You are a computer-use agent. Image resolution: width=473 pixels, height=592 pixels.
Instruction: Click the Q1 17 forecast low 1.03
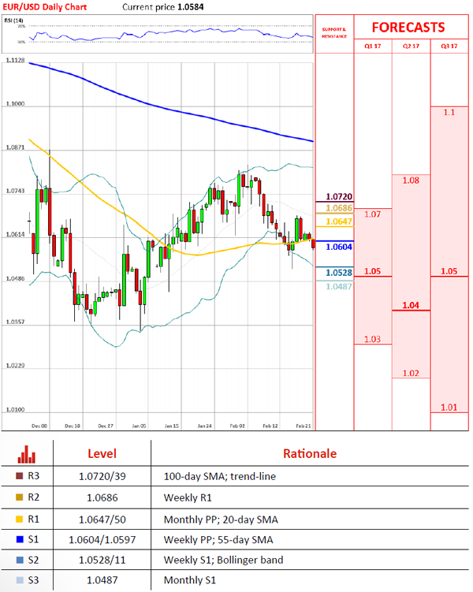coord(373,339)
